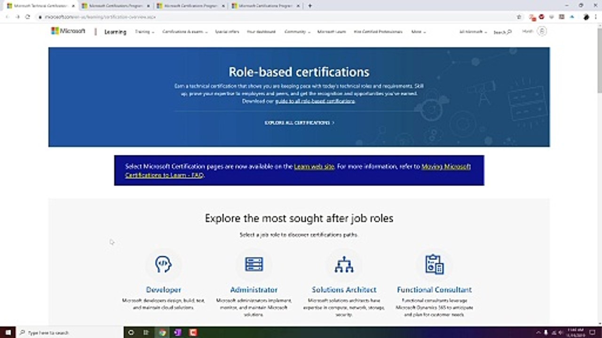Switch to the second browser tab
This screenshot has width=602, height=338.
click(115, 6)
